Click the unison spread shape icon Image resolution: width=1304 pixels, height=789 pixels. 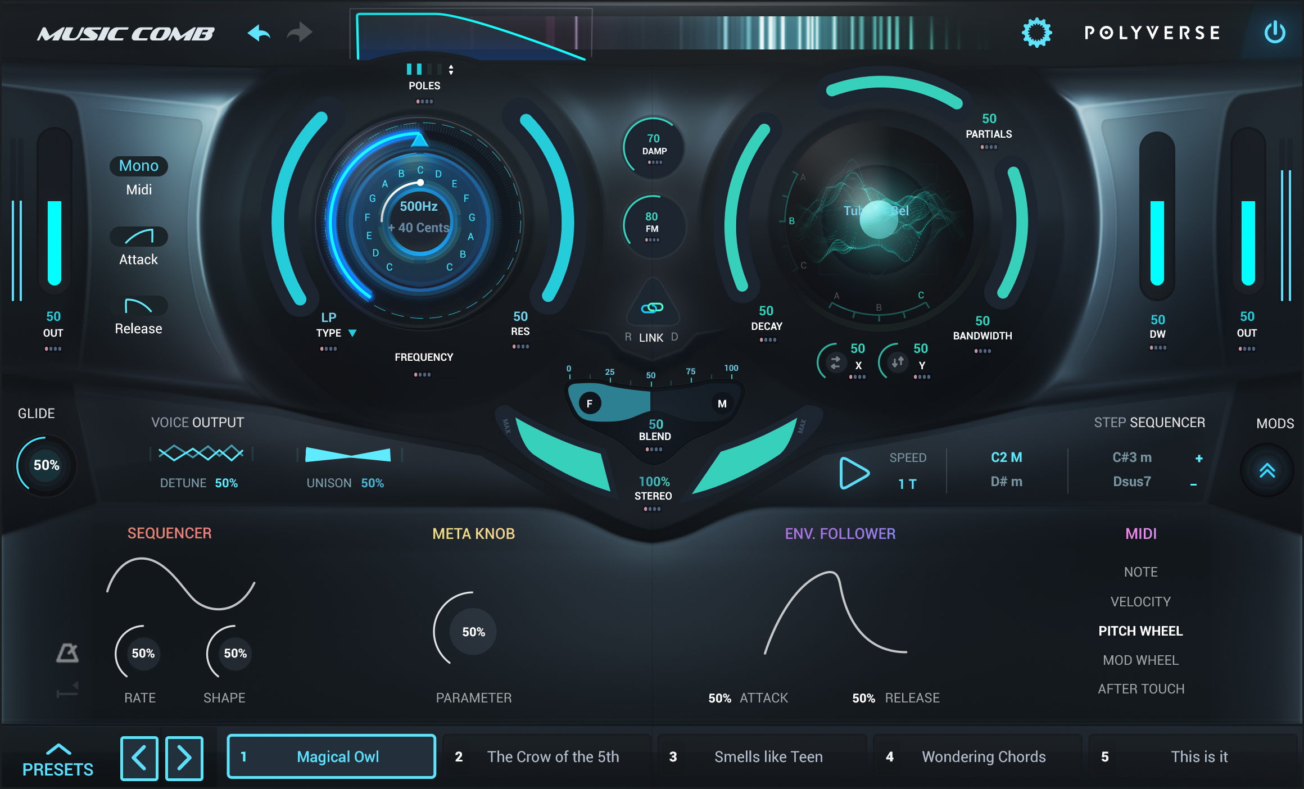348,454
